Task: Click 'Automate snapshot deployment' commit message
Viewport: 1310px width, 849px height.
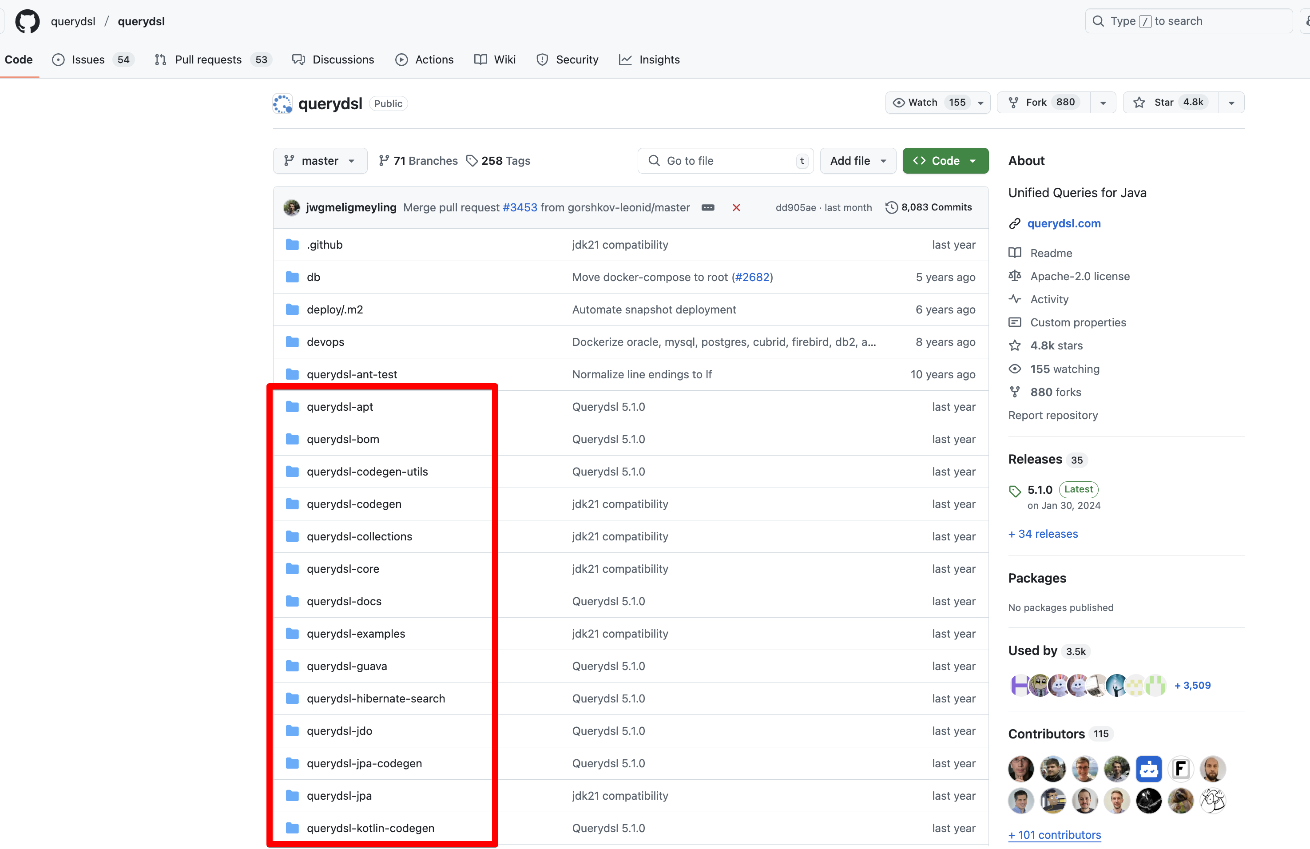Action: click(x=654, y=309)
